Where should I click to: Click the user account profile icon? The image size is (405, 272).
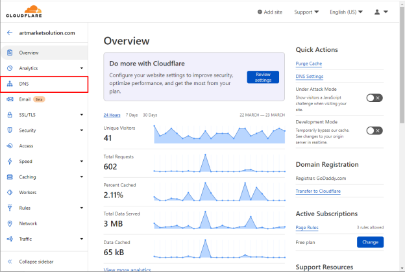377,12
